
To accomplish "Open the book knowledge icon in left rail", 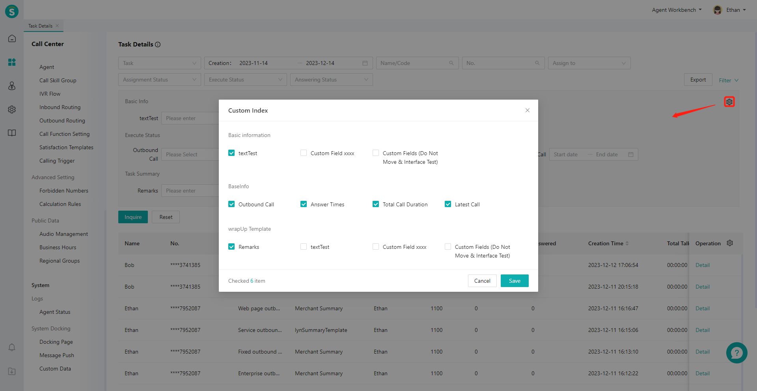I will click(x=12, y=133).
